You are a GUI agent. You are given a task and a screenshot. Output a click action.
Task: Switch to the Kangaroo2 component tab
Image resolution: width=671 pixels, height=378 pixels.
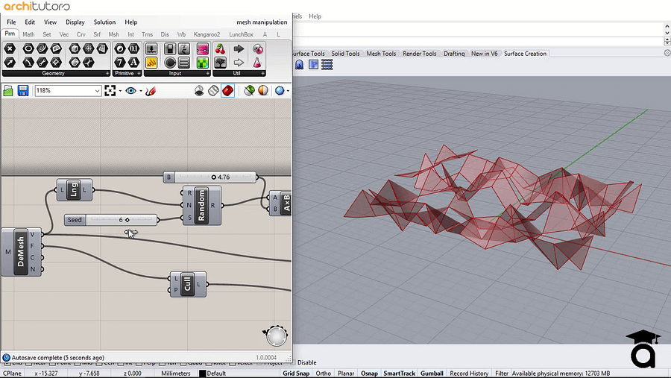(207, 34)
